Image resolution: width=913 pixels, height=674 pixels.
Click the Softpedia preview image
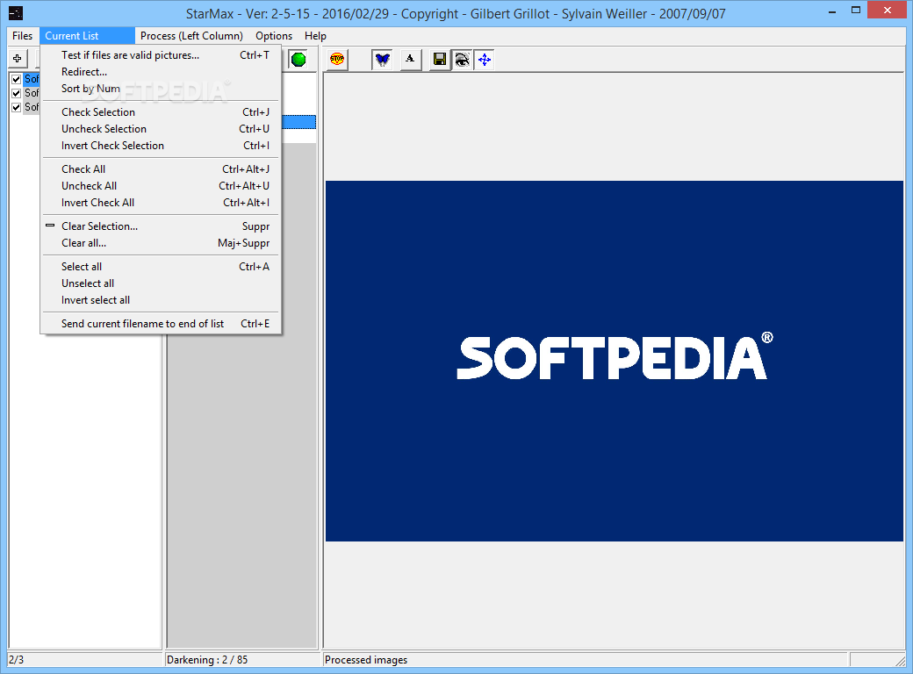(x=615, y=361)
